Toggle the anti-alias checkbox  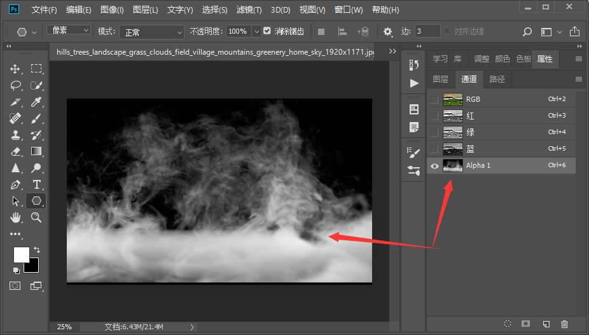(x=267, y=31)
